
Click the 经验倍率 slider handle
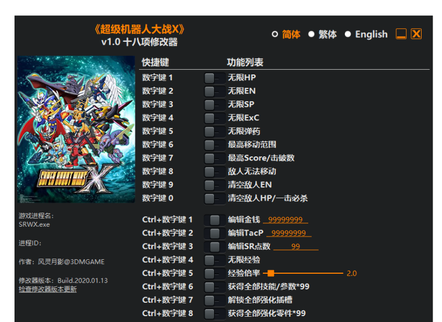click(270, 273)
